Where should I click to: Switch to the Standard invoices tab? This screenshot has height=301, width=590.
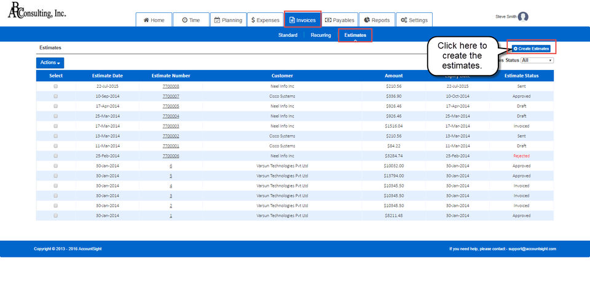click(288, 35)
